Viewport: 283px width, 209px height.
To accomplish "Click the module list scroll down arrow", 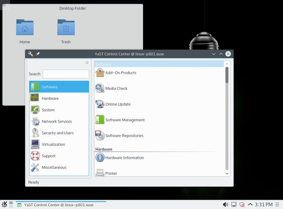I will (227, 173).
